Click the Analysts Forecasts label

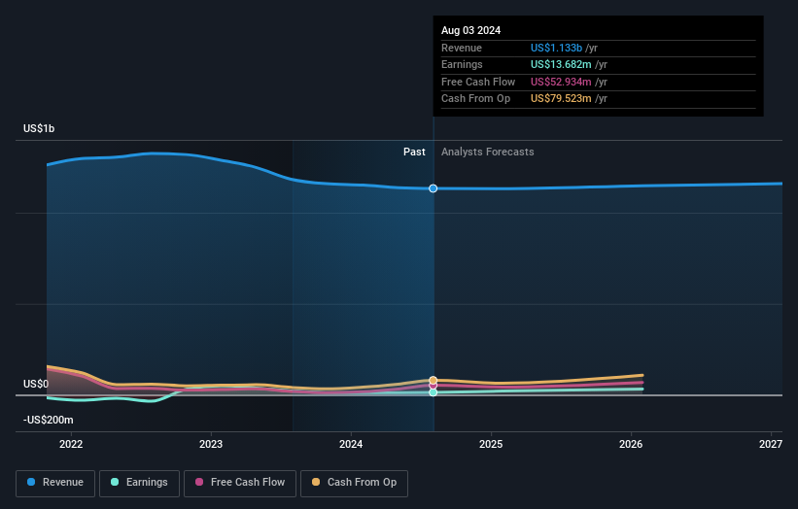(x=488, y=153)
